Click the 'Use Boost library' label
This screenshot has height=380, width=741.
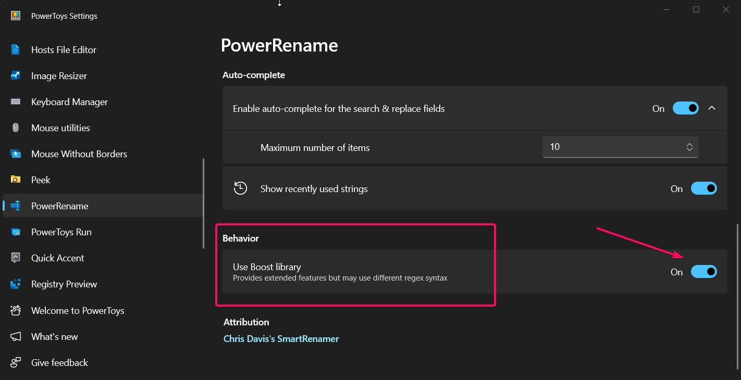coord(267,267)
